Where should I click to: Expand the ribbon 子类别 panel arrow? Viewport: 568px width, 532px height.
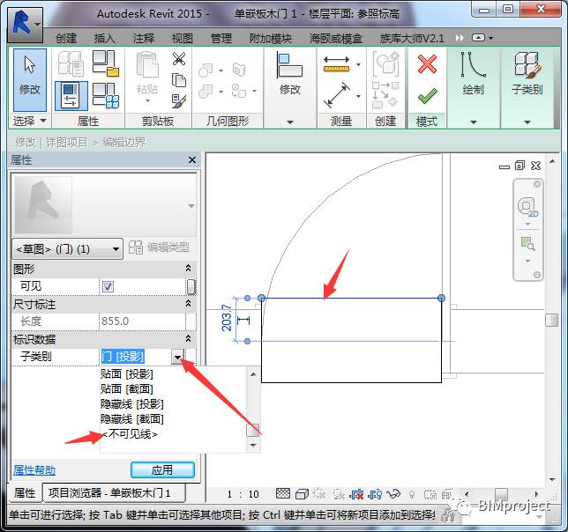point(527,122)
